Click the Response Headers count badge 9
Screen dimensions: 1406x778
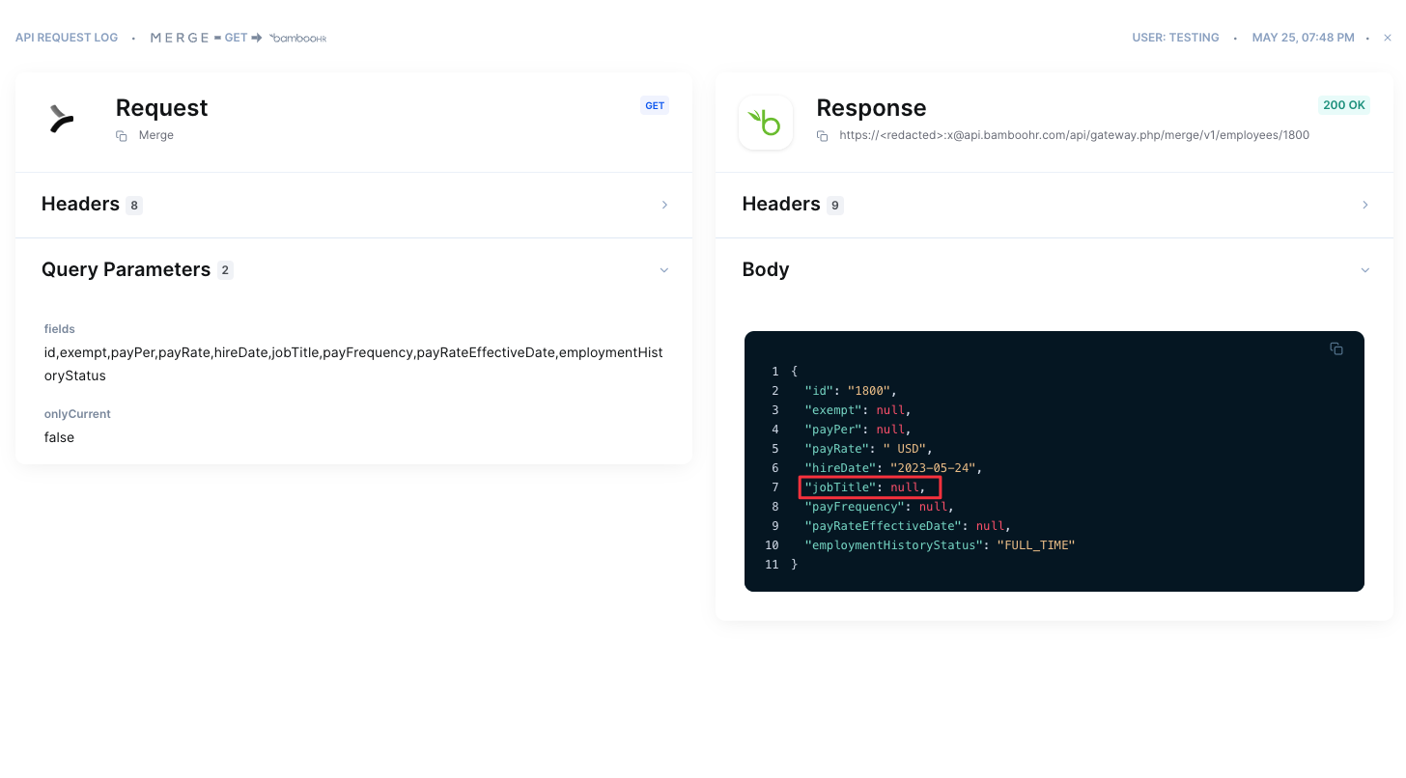point(834,205)
